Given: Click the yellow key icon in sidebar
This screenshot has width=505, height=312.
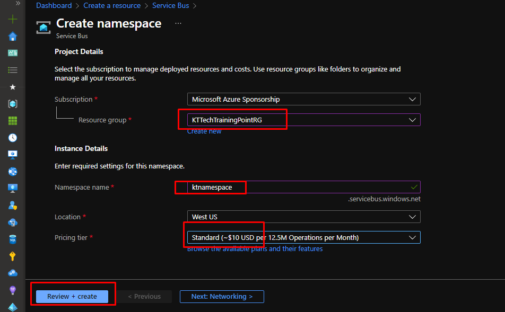Looking at the screenshot, I should (x=13, y=256).
